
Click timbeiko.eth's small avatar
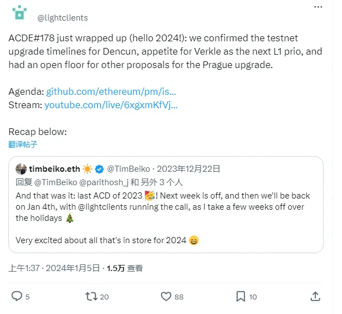click(x=21, y=169)
